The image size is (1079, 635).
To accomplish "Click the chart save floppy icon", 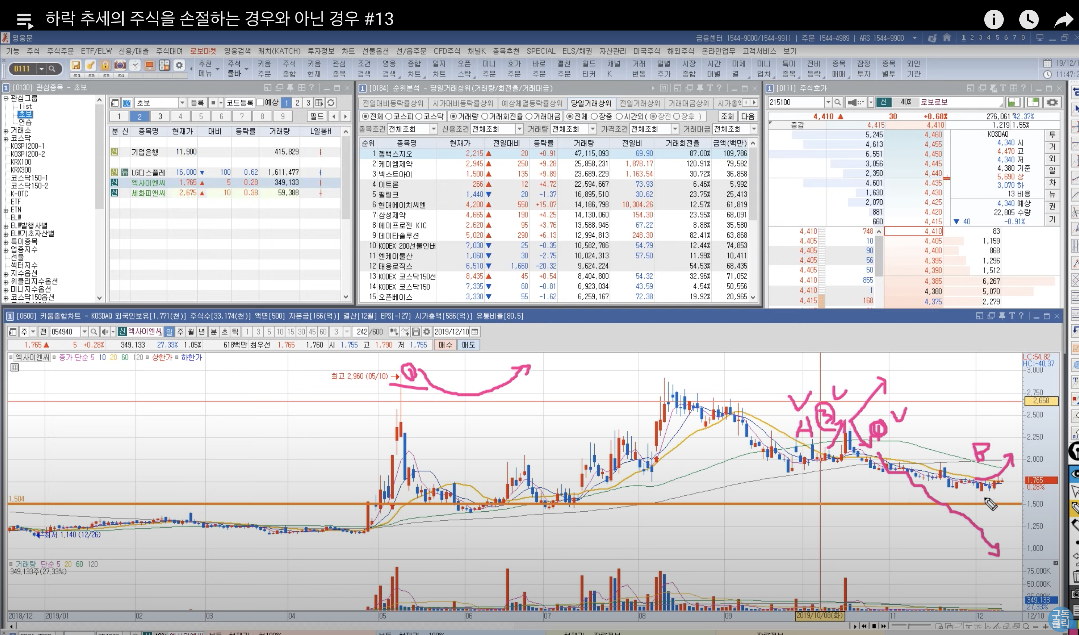I will [416, 332].
